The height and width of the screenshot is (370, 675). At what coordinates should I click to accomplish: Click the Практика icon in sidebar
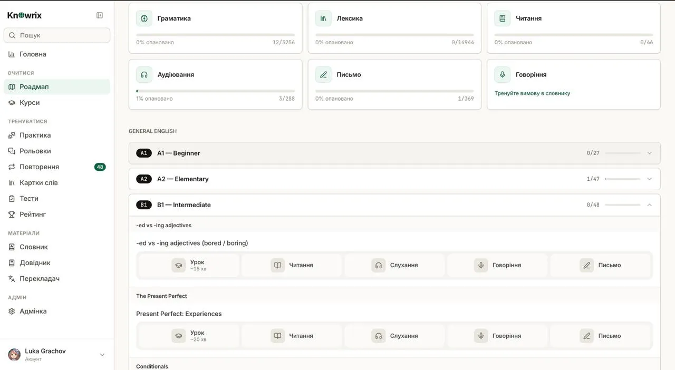point(12,135)
